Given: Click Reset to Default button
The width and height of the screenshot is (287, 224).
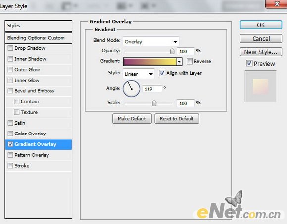Looking at the screenshot, I should (177, 119).
